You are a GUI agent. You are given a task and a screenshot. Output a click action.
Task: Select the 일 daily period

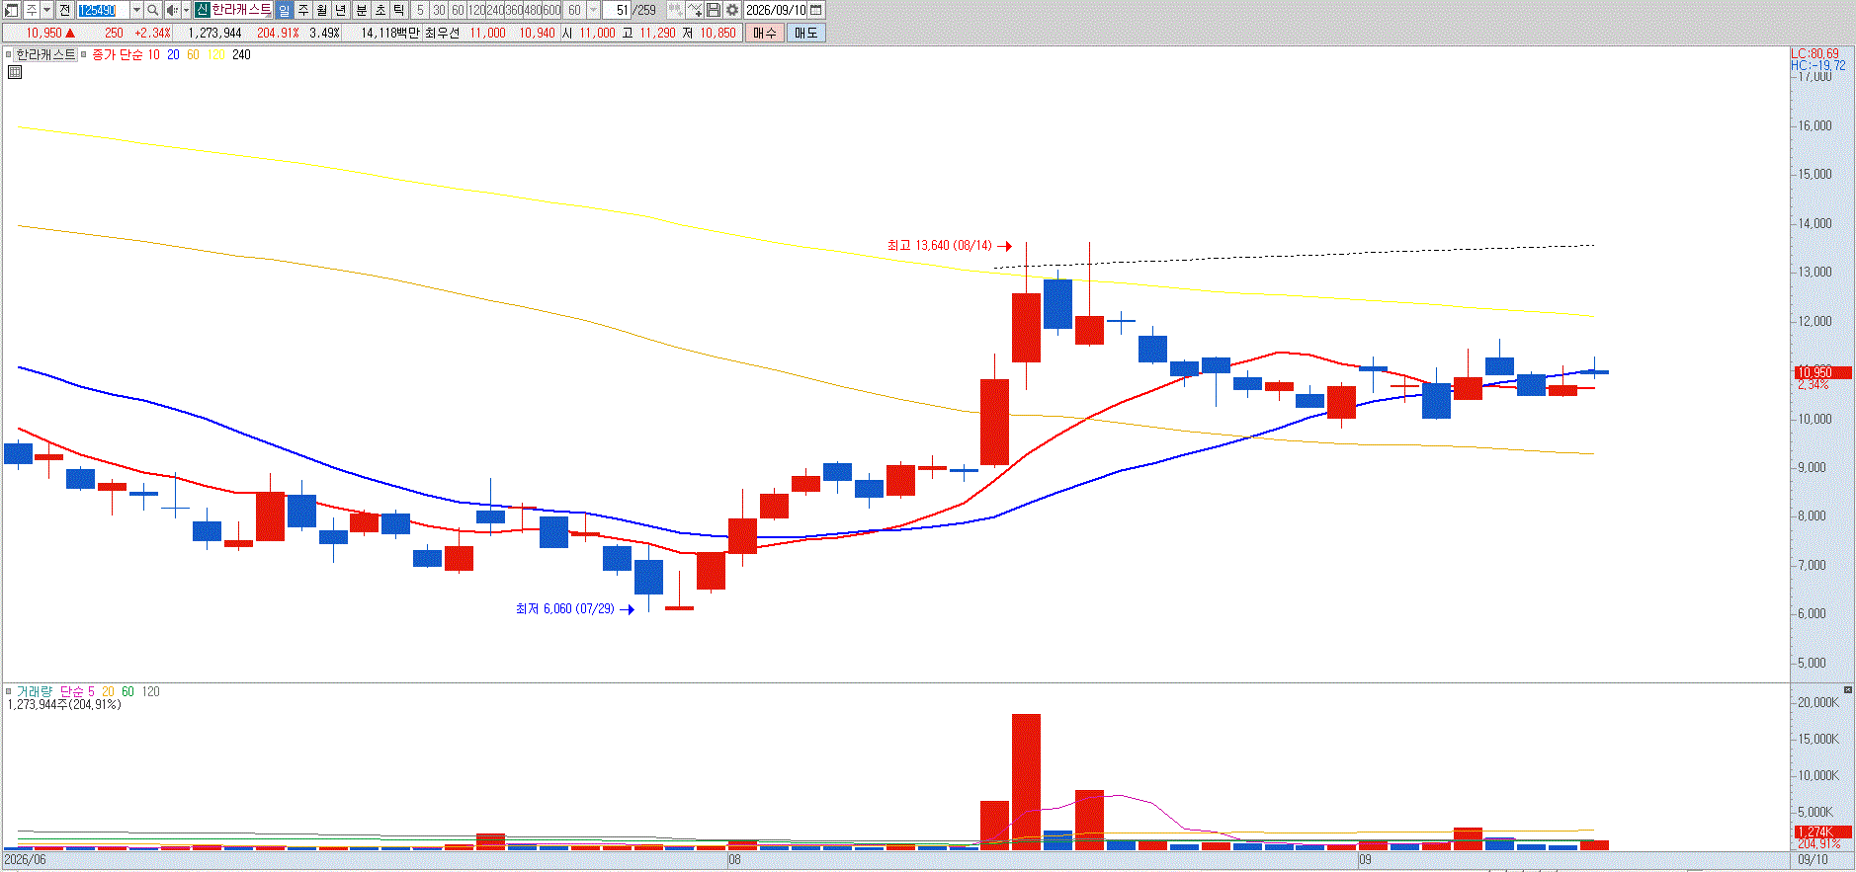pos(285,10)
